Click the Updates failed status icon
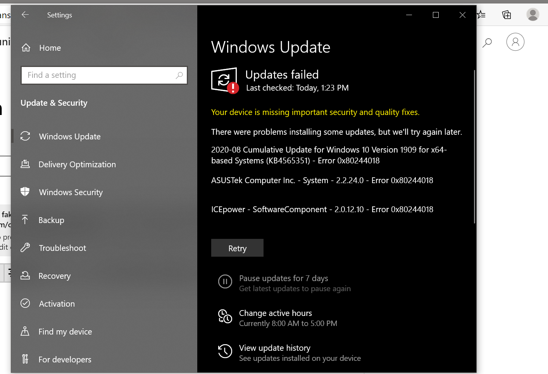Image resolution: width=548 pixels, height=374 pixels. pos(225,81)
